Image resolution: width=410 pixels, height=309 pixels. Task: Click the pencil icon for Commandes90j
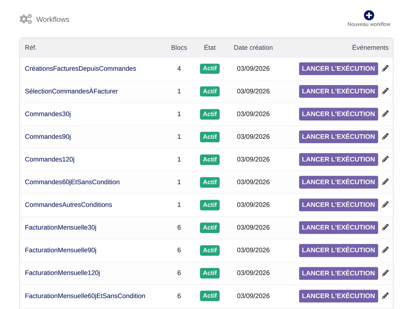coord(385,137)
